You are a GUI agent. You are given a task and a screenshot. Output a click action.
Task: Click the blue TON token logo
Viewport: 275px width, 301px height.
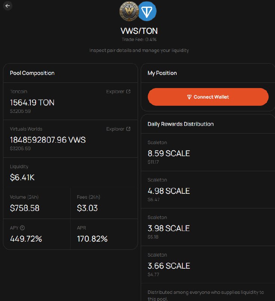coord(147,11)
